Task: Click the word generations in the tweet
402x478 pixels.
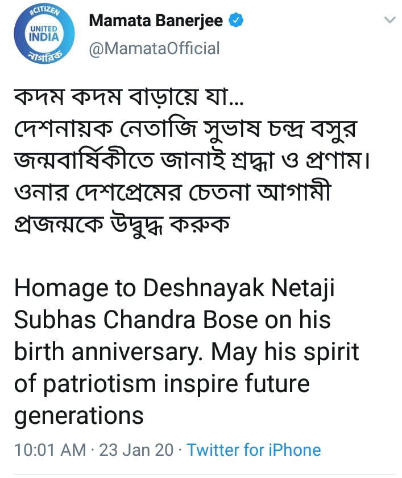Action: [79, 416]
